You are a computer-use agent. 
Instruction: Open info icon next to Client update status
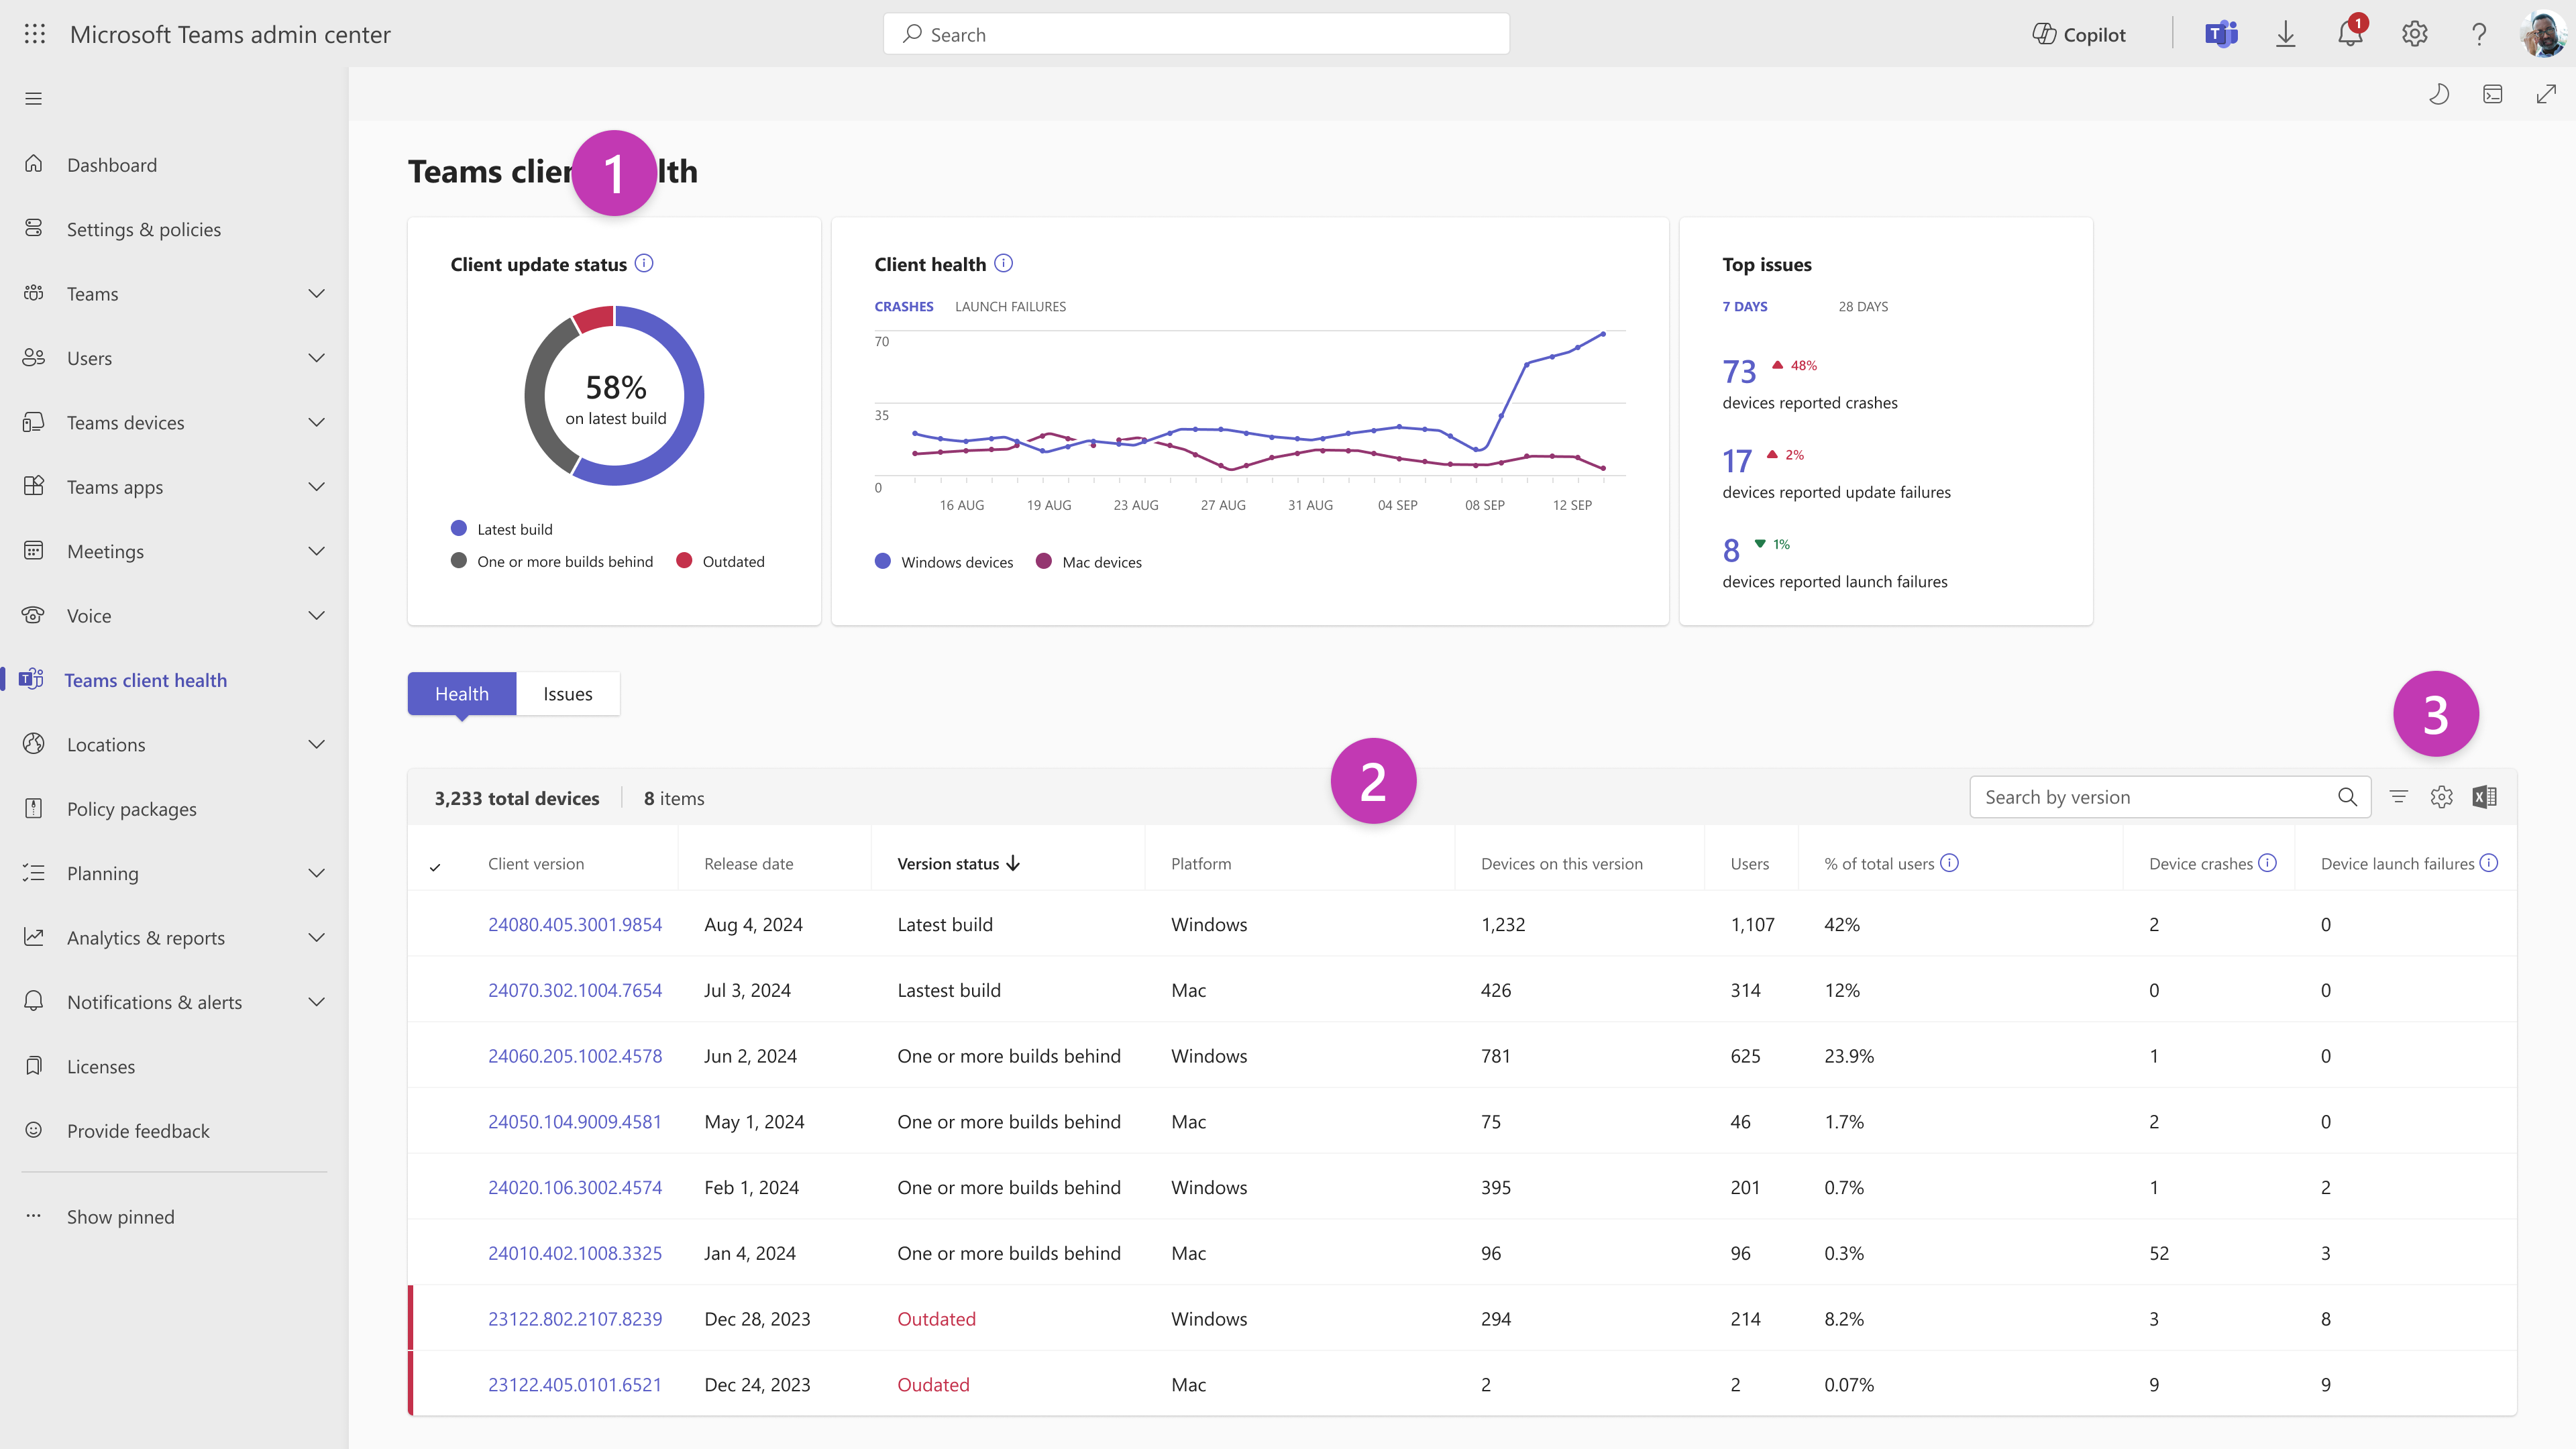pyautogui.click(x=644, y=264)
